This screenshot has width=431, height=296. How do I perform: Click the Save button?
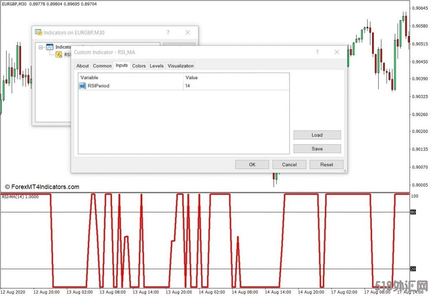tap(317, 148)
